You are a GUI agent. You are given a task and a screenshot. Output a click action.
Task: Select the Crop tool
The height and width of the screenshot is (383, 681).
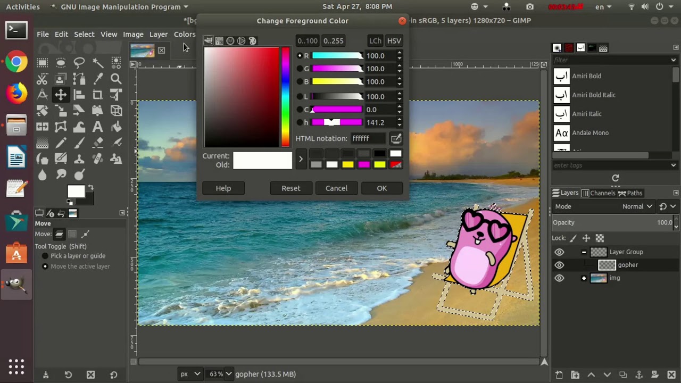(98, 94)
